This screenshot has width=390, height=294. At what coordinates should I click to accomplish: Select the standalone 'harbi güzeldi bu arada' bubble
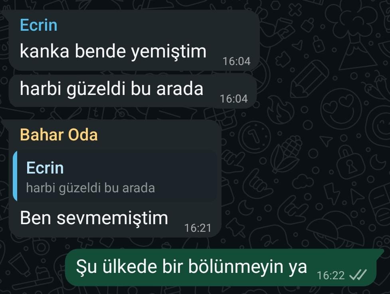coord(133,91)
